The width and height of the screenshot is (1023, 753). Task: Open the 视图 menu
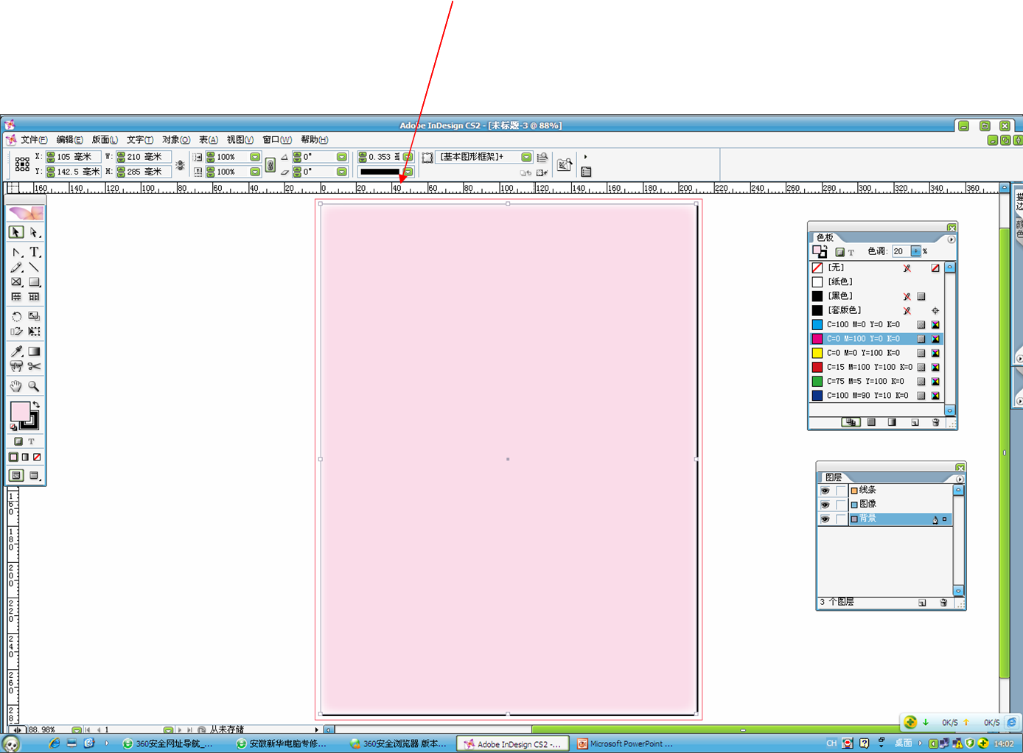pos(240,140)
